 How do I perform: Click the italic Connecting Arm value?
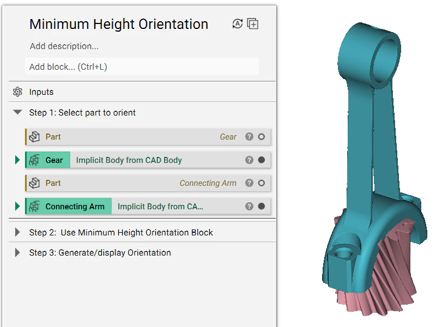pos(208,183)
